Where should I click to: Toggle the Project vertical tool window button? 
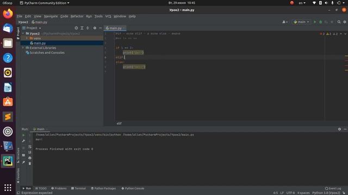[18, 33]
